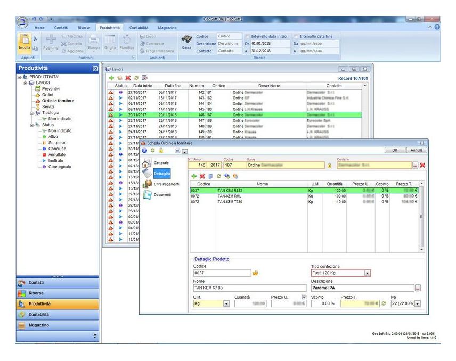Viewport: 456px width, 361px height.
Task: Filter by the Consegnato status in the tree
Action: [60, 167]
